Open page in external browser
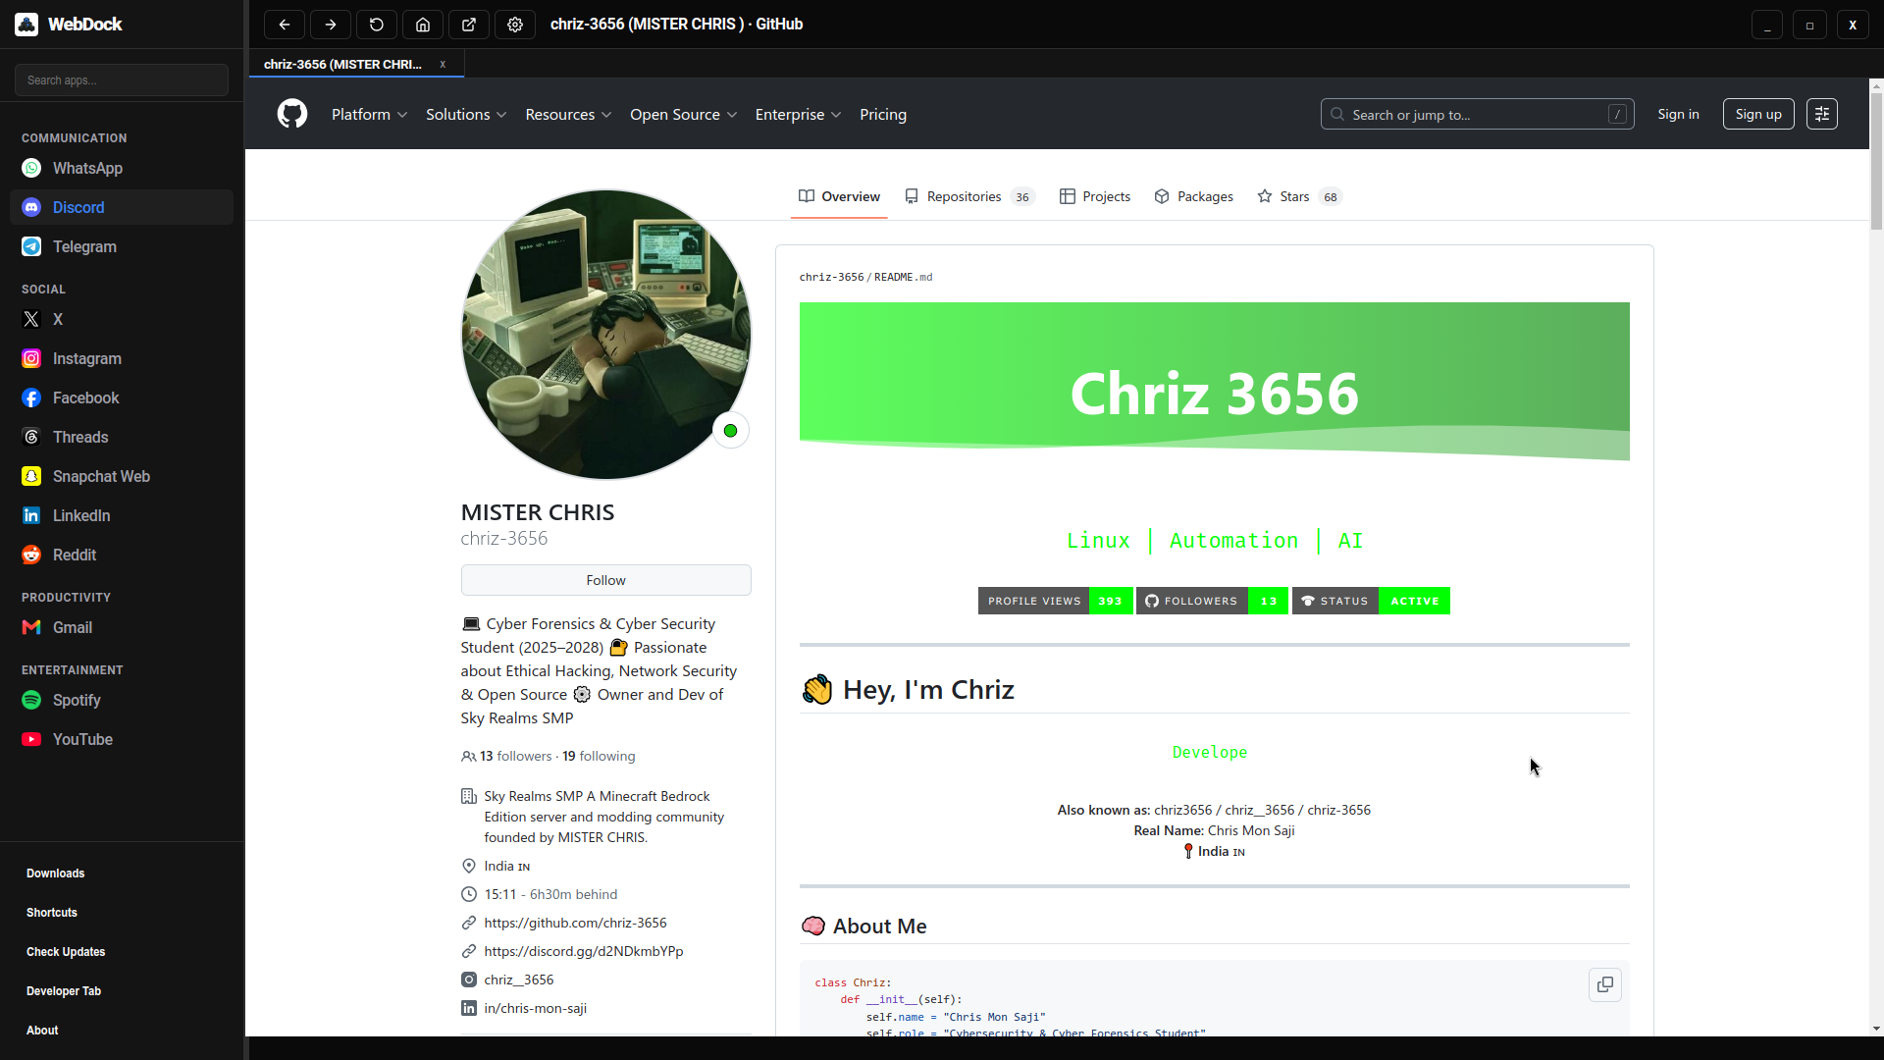Image resolution: width=1884 pixels, height=1060 pixels. coord(469,25)
